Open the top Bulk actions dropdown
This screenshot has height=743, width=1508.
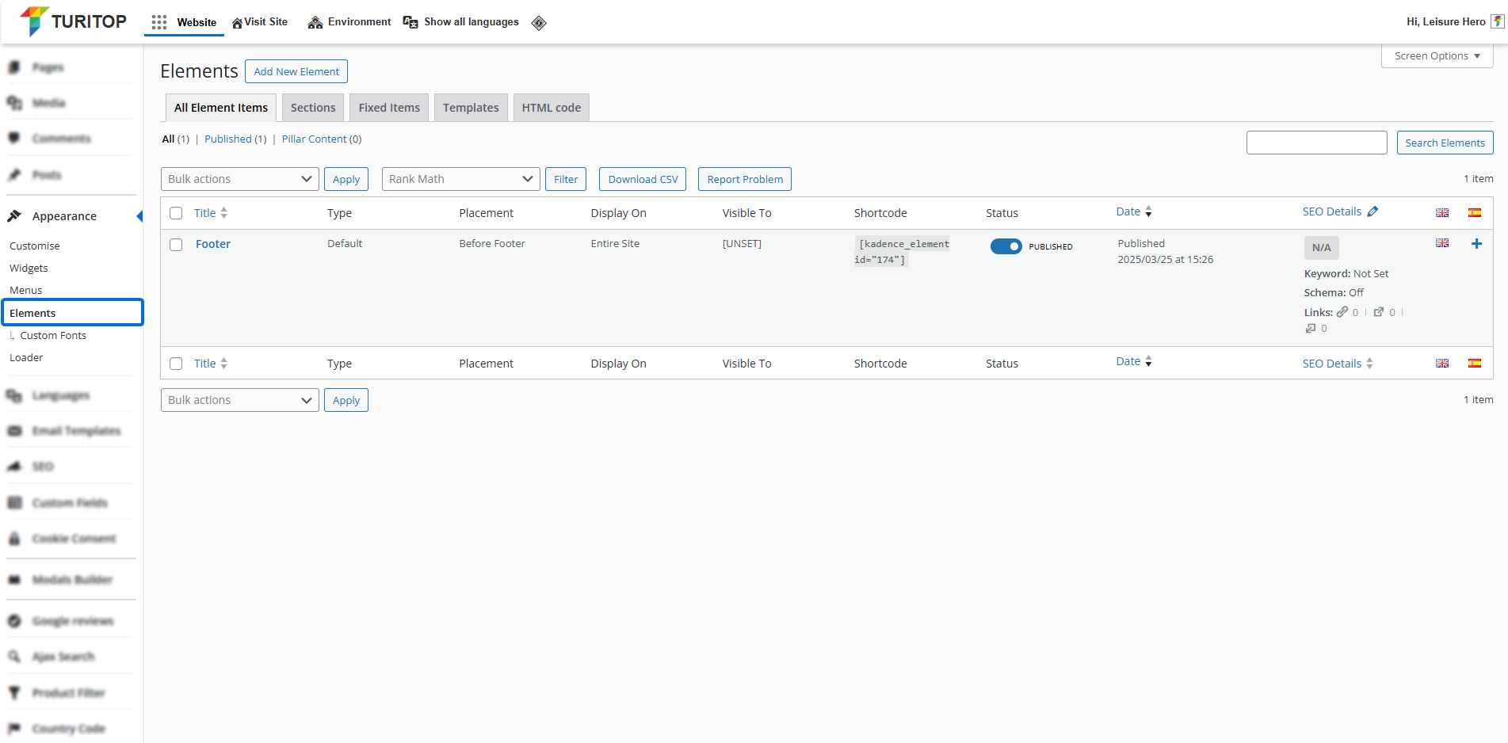pos(239,179)
